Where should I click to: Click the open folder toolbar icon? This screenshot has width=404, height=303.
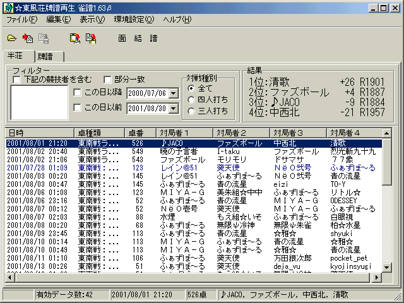(x=11, y=38)
